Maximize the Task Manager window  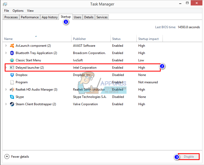187,3
